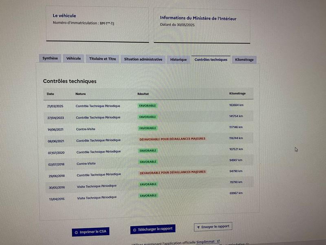Click the Nature column header

point(80,94)
